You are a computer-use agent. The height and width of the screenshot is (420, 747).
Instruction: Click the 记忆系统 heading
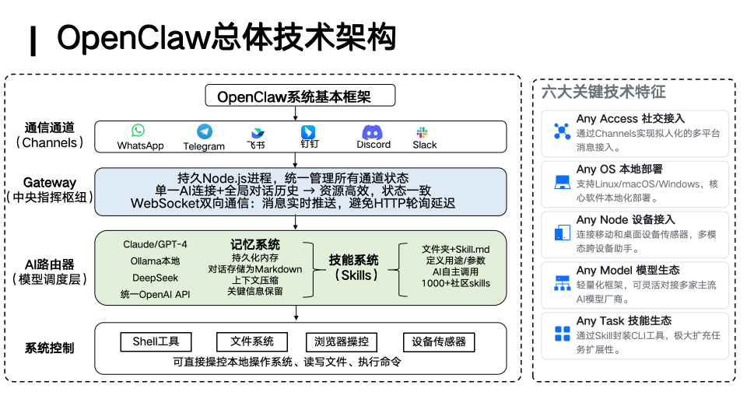coord(255,244)
